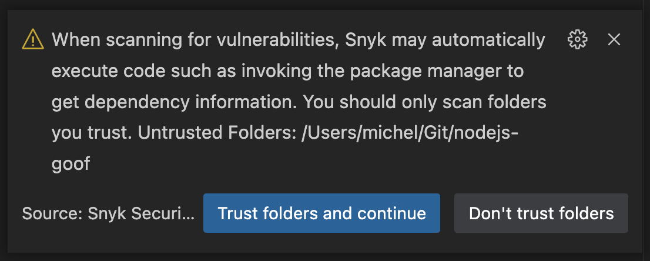Click the /Users/michel/Git/nodejs- folder path text

pos(410,133)
